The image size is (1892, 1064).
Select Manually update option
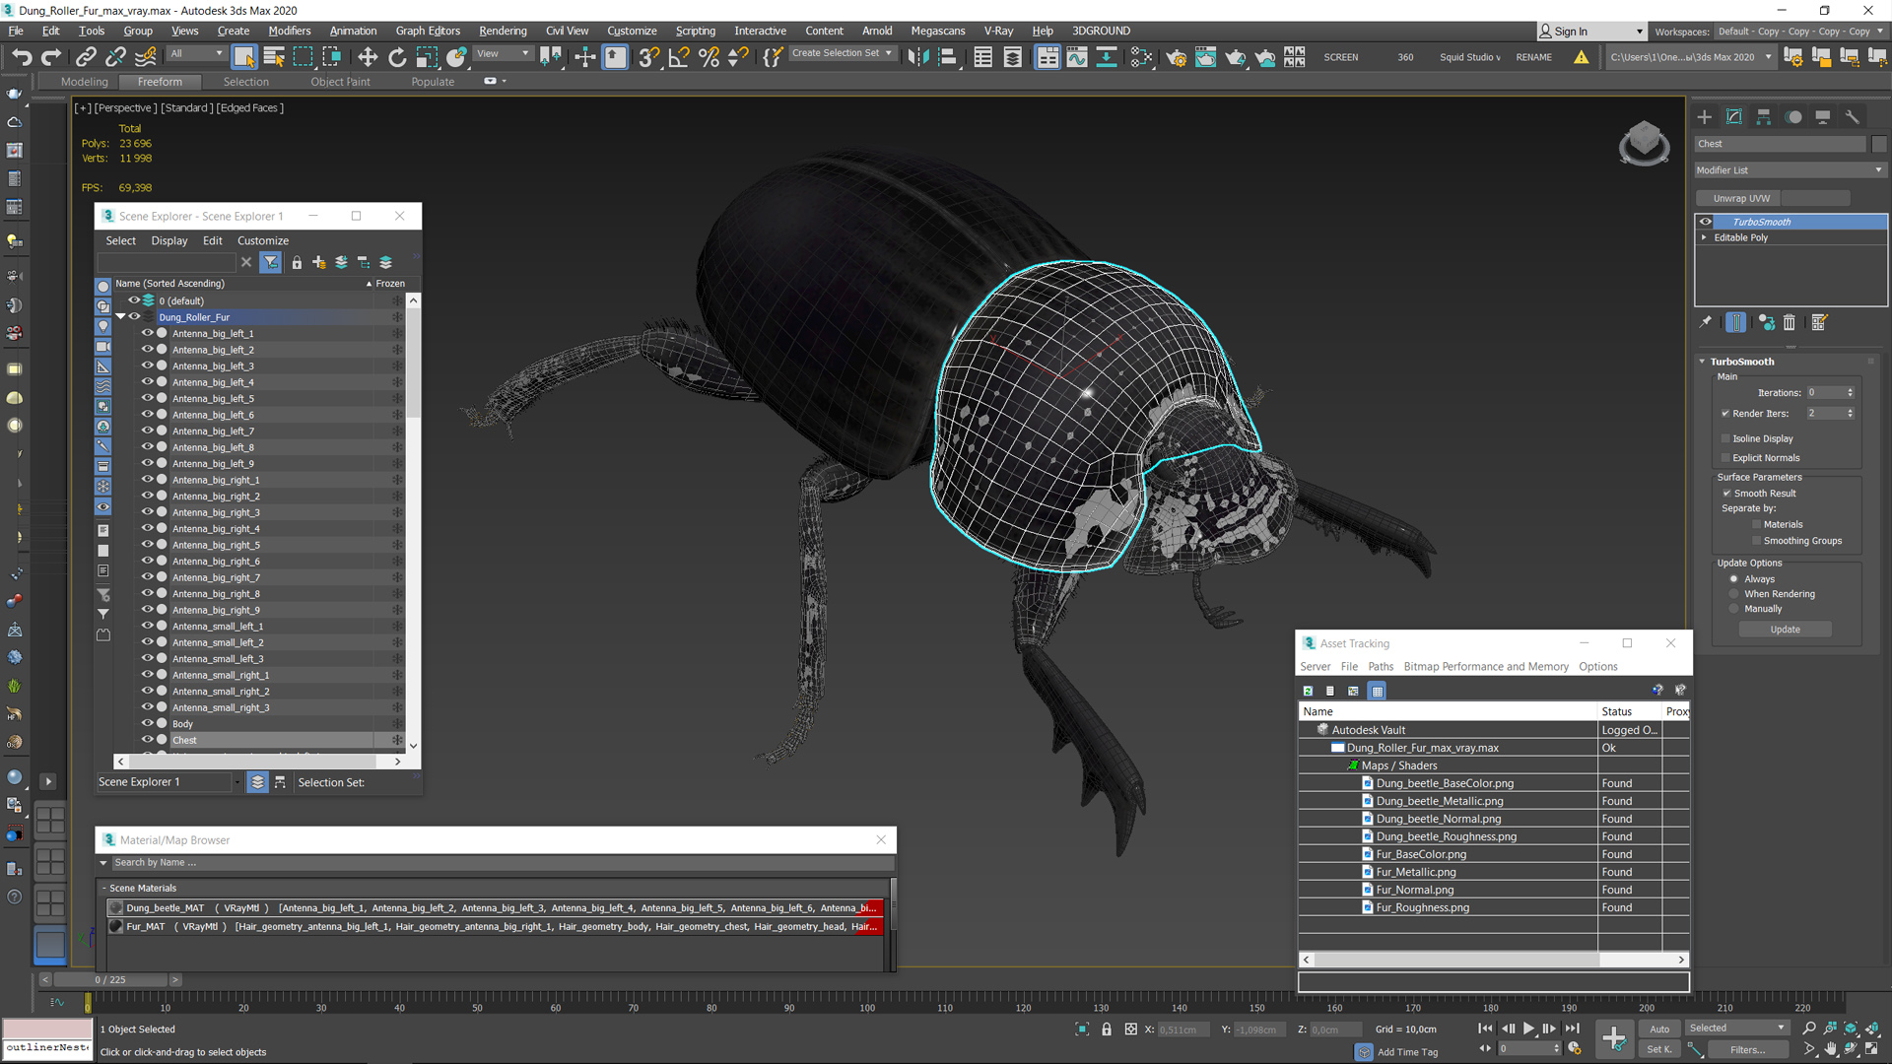point(1734,609)
